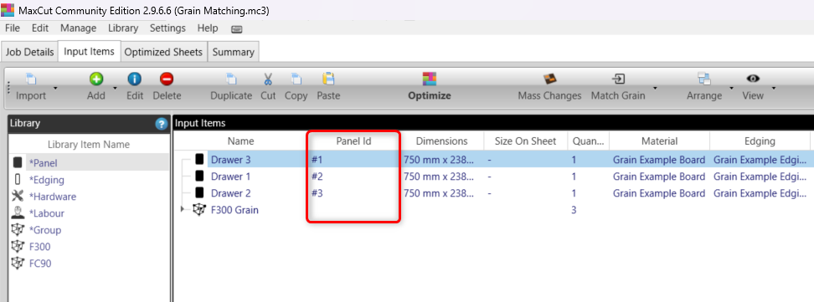Select FC90 library group
Screen dimensions: 814x302
(90, 263)
